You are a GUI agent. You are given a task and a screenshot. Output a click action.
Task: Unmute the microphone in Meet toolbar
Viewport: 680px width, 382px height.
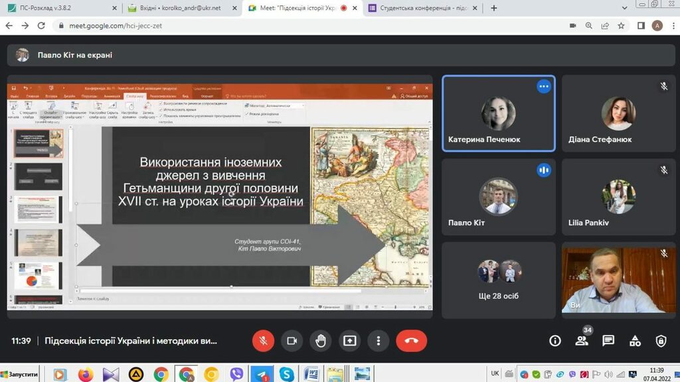(263, 341)
